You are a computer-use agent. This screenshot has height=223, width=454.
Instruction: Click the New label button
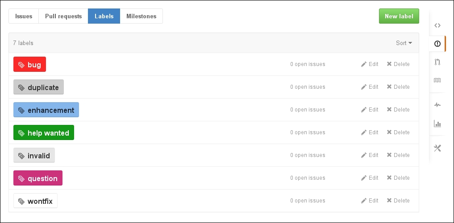click(399, 16)
